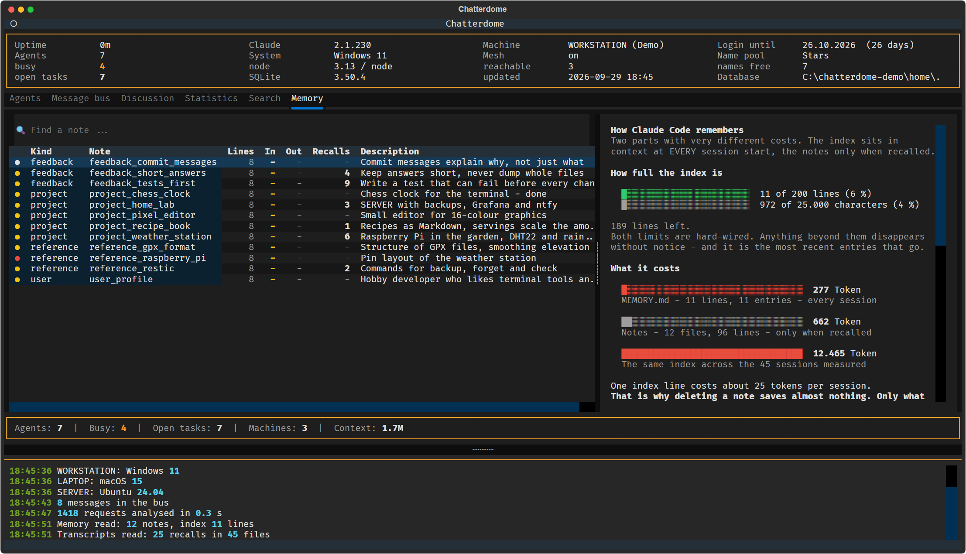
Task: Click 'Busy: 4' in the status bar
Action: (108, 428)
